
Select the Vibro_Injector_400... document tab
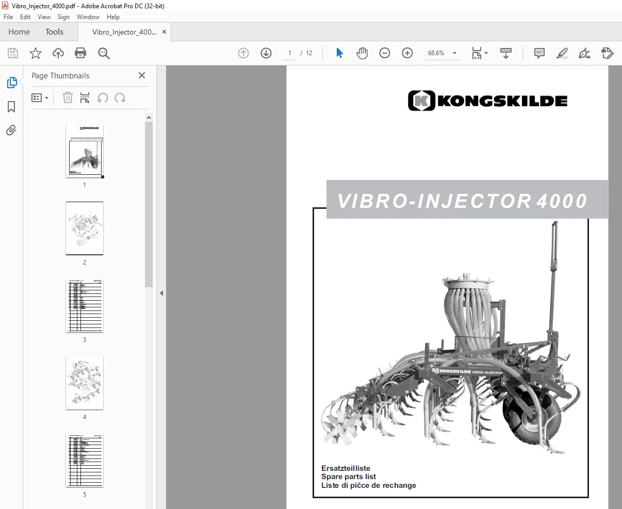124,32
